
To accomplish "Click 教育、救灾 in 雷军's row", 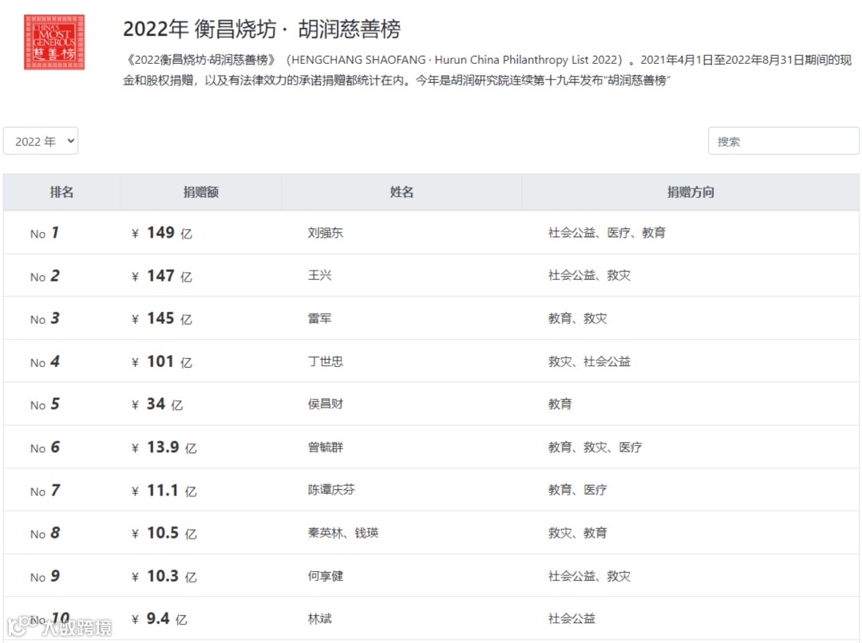I will 577,318.
